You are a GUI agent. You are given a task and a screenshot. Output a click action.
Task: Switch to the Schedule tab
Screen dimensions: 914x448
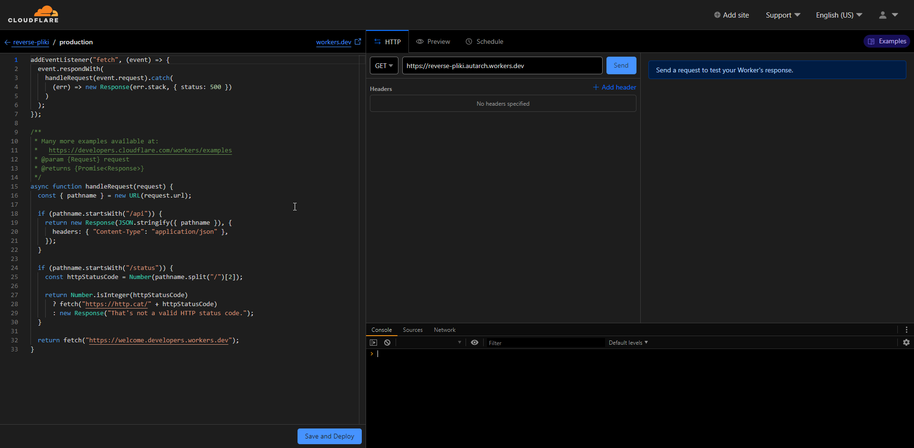coord(485,41)
